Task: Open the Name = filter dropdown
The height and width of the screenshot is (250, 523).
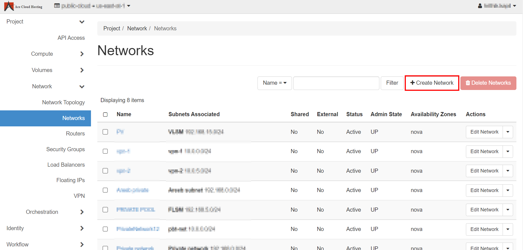Action: pyautogui.click(x=275, y=83)
